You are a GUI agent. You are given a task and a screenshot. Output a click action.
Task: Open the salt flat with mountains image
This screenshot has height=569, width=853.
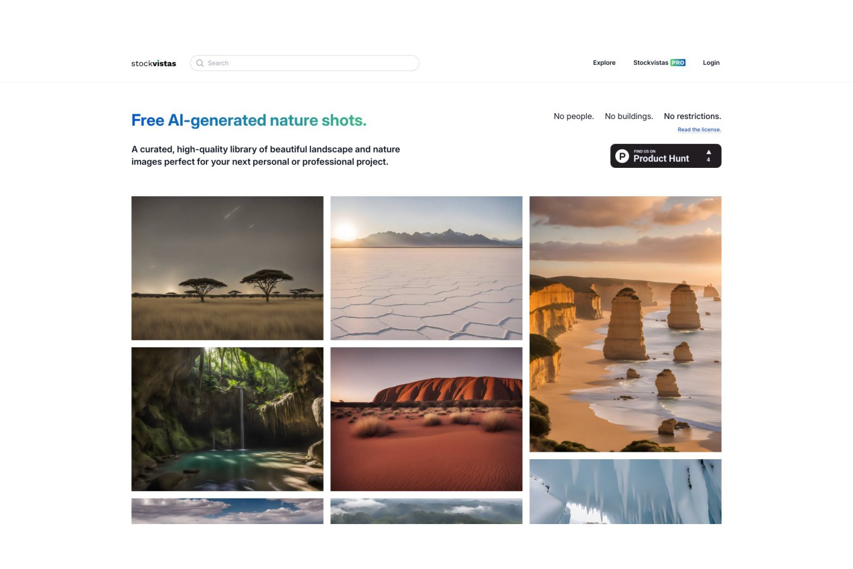[x=426, y=268]
